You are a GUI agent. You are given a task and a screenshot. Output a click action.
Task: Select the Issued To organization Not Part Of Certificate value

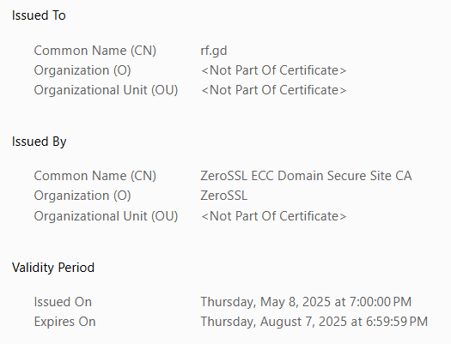[273, 70]
